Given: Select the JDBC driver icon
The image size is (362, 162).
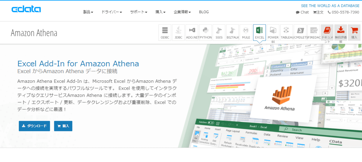Looking at the screenshot, I should tap(178, 33).
